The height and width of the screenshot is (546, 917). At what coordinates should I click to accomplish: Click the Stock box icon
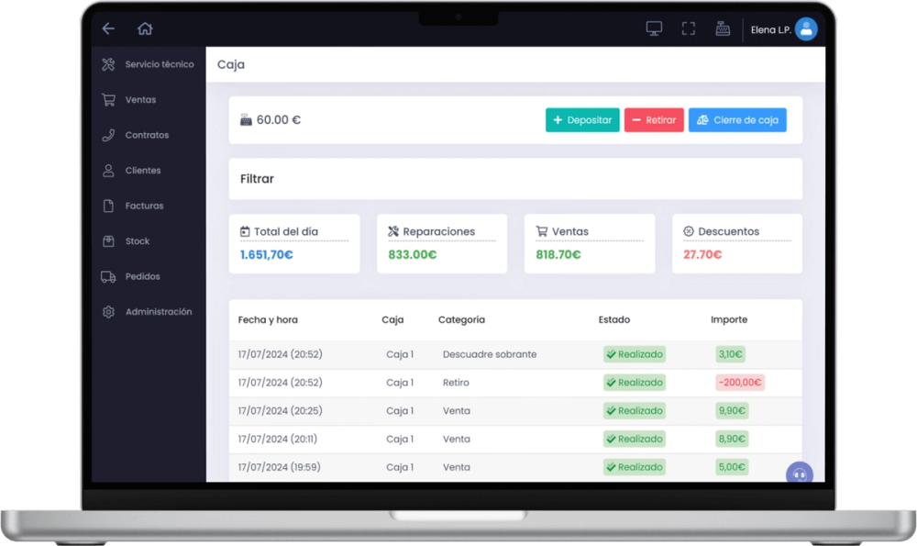click(x=108, y=241)
